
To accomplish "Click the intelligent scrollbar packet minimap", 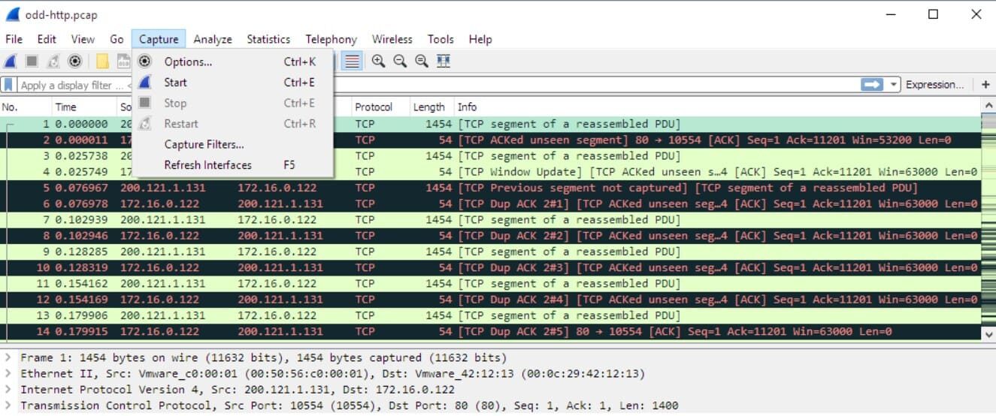I will click(x=988, y=220).
